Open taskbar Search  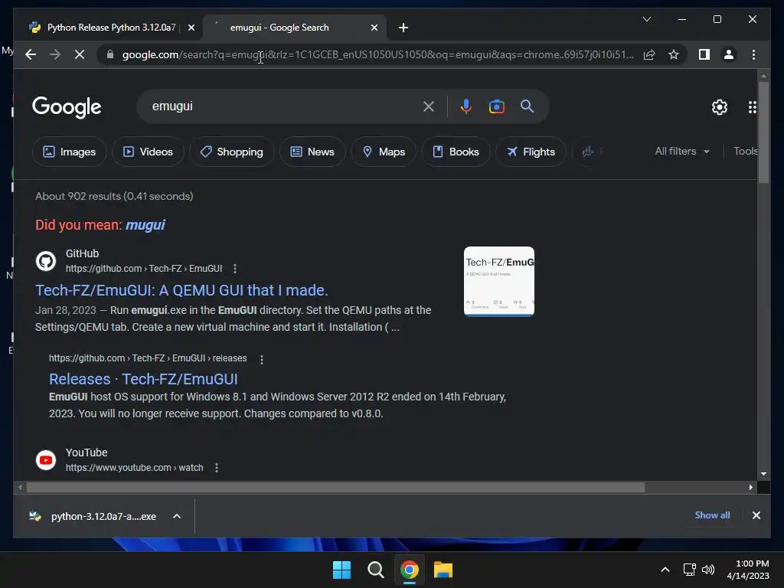[x=375, y=570]
